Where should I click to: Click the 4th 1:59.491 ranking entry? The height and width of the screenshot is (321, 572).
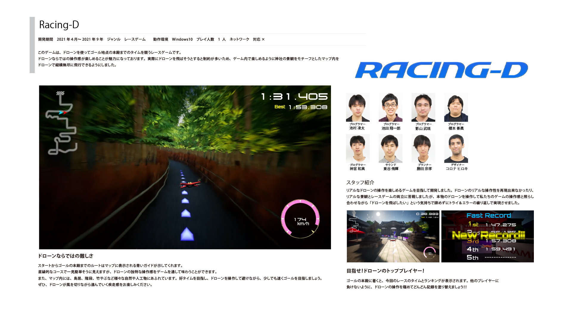click(491, 249)
